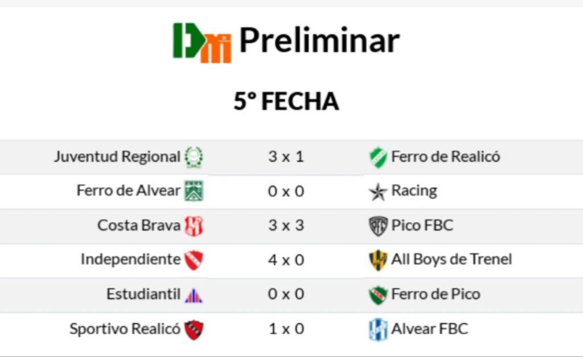The height and width of the screenshot is (357, 583).
Task: Click the Pico FBC shield icon
Action: (x=377, y=226)
